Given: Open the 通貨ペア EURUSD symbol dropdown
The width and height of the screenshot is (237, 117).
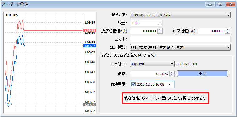Looking at the screenshot, I should click(180, 15).
